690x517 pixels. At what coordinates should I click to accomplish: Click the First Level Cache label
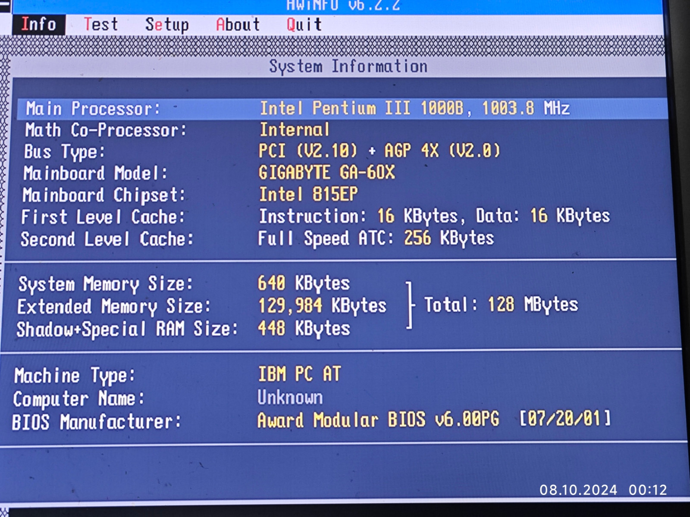(103, 217)
